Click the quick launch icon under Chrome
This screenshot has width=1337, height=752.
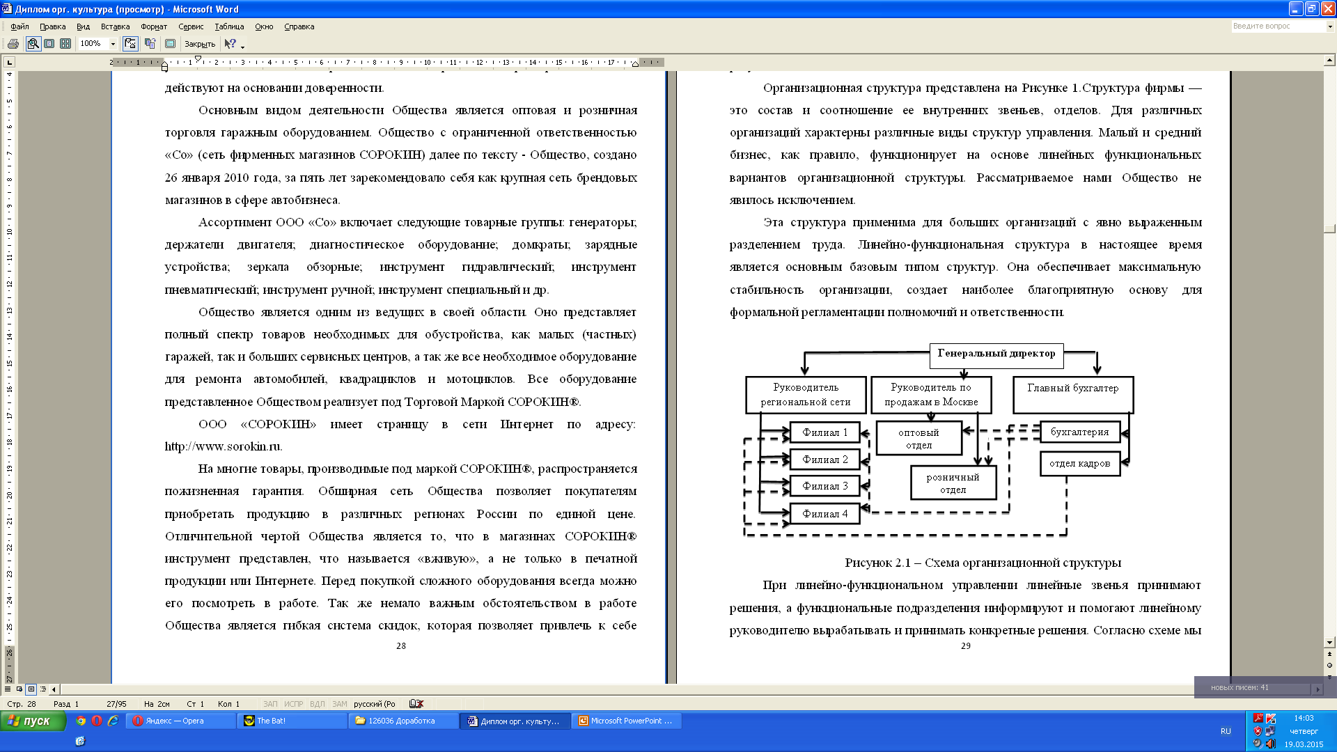tap(80, 741)
